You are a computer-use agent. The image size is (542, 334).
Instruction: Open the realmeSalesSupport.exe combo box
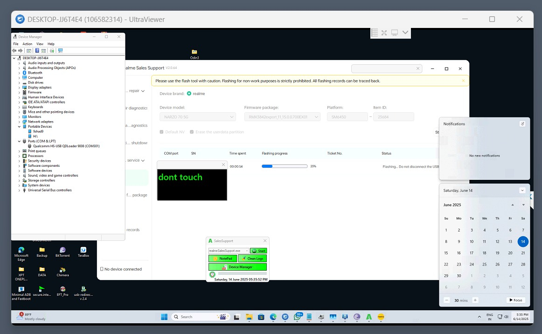[229, 251]
